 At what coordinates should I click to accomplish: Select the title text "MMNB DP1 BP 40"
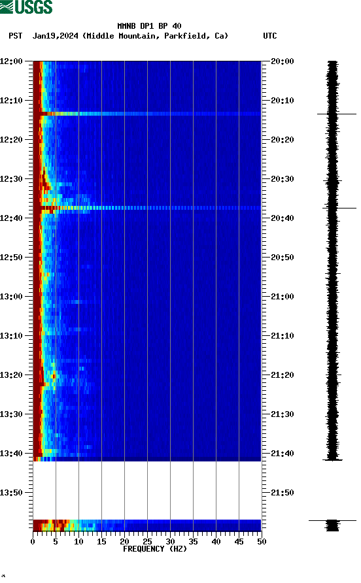149,26
